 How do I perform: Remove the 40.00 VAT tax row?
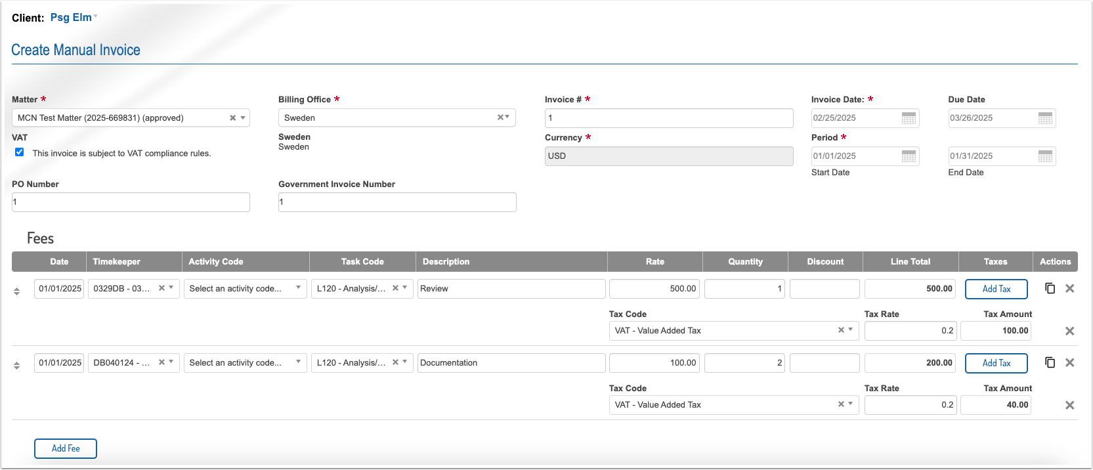tap(1069, 405)
